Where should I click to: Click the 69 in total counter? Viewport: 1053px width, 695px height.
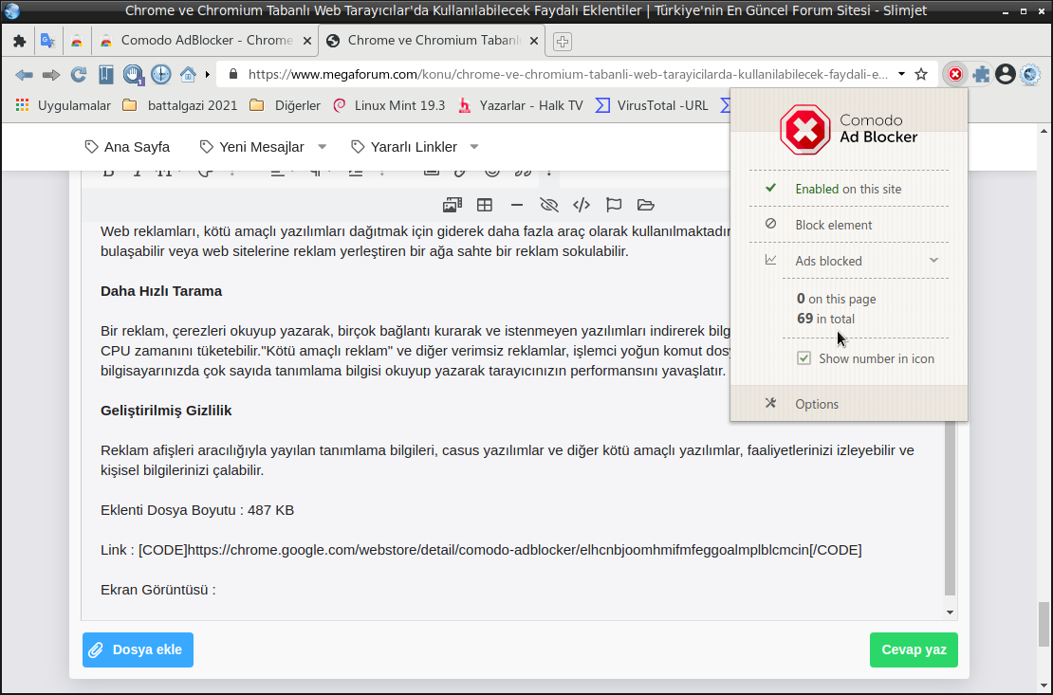point(826,319)
